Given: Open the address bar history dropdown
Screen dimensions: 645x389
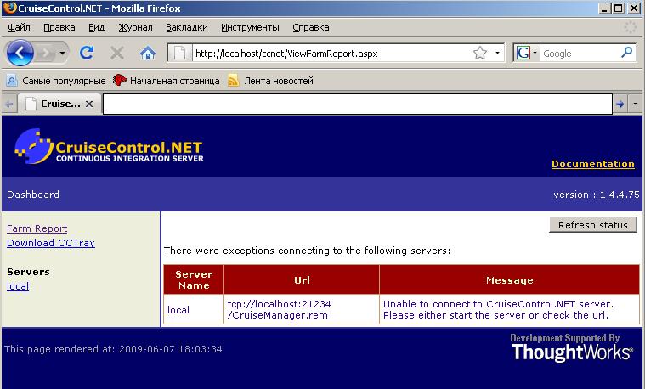Looking at the screenshot, I should (497, 53).
